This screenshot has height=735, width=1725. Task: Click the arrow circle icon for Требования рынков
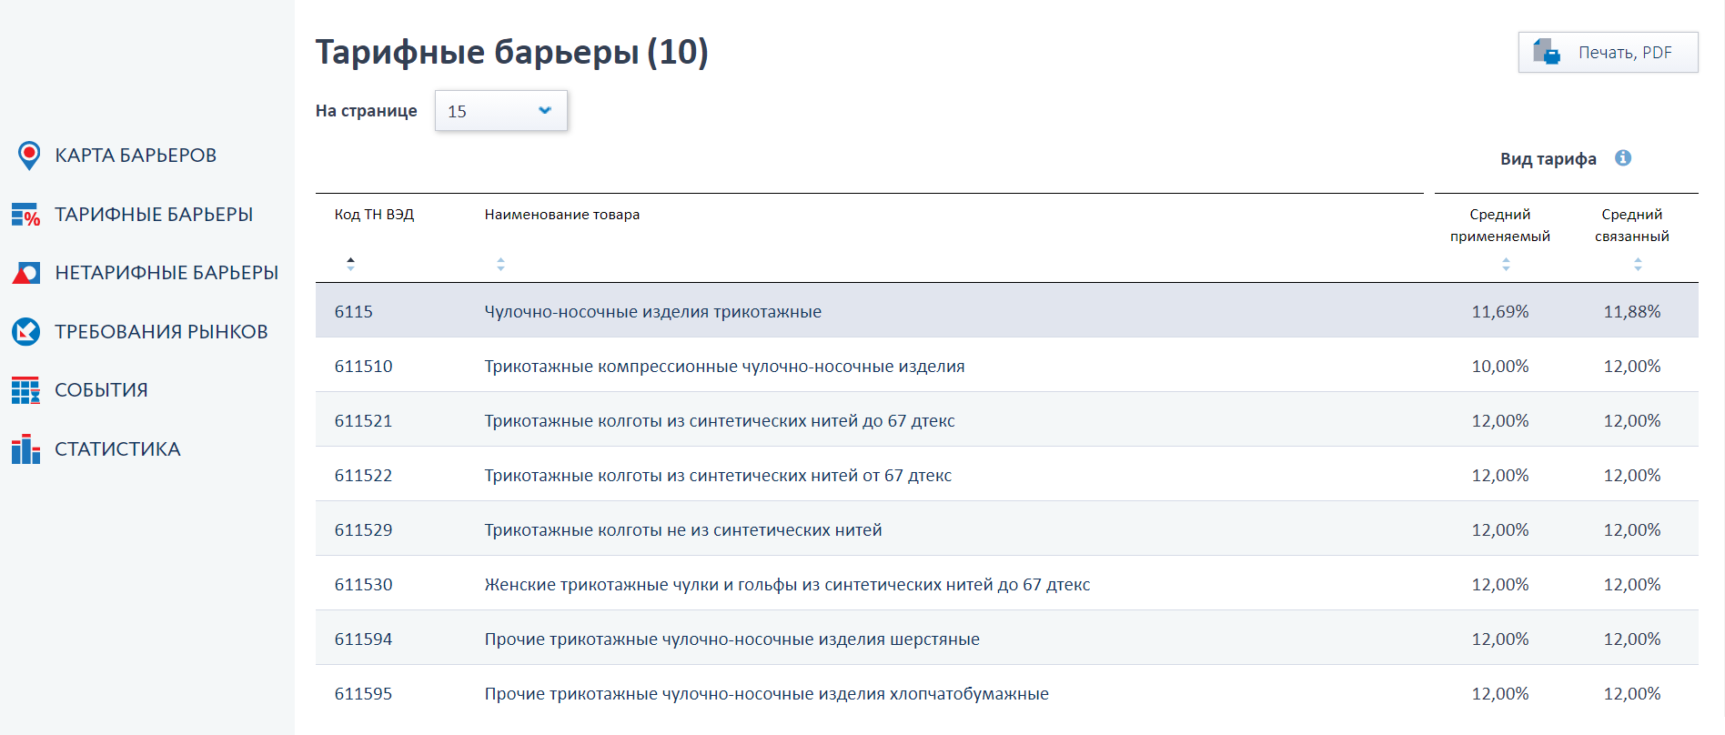click(x=25, y=331)
